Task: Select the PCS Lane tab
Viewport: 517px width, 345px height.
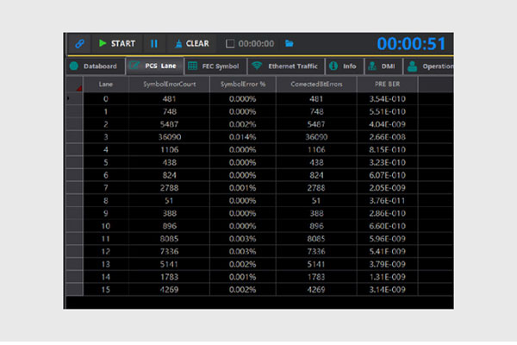Action: [154, 66]
